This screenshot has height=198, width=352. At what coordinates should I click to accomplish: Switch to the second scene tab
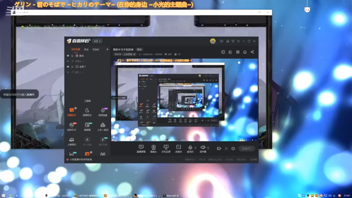pyautogui.click(x=86, y=50)
